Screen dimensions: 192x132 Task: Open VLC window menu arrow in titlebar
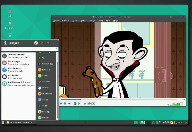(x=54, y=17)
